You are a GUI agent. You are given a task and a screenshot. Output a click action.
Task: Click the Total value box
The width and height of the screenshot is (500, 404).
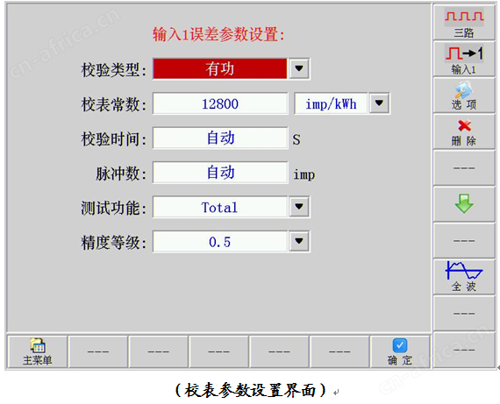[x=220, y=207]
